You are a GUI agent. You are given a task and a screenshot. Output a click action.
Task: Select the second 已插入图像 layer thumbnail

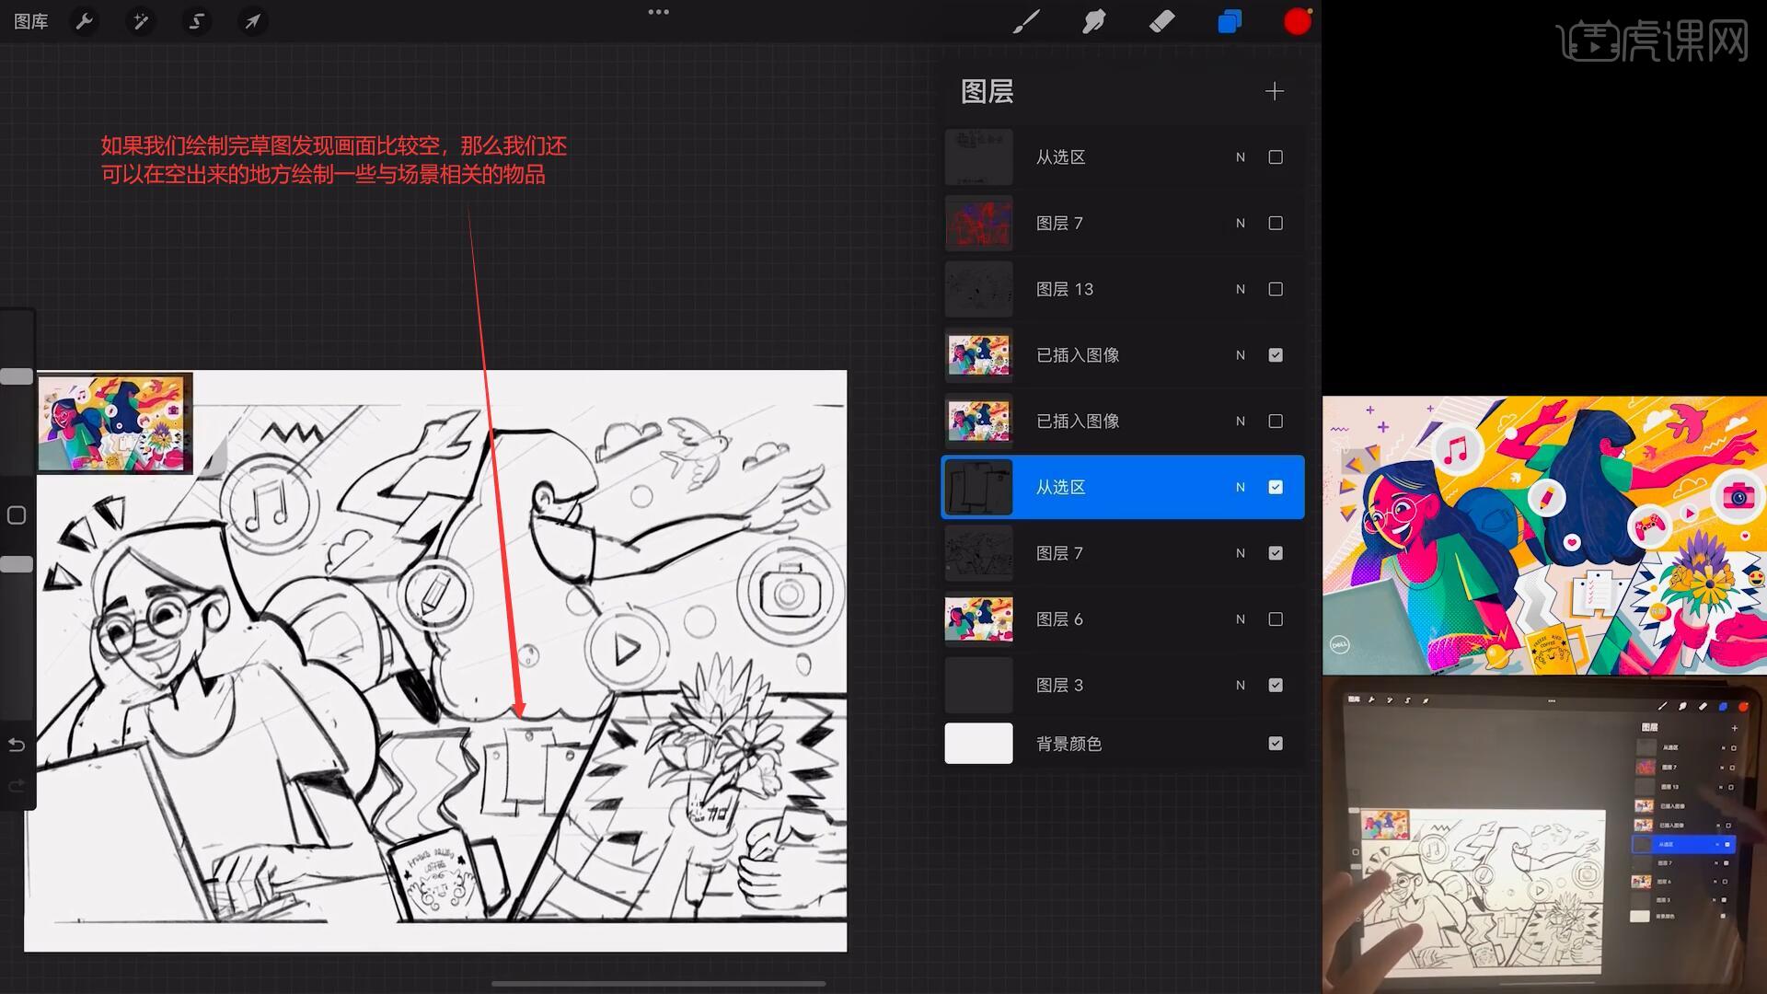coord(978,421)
